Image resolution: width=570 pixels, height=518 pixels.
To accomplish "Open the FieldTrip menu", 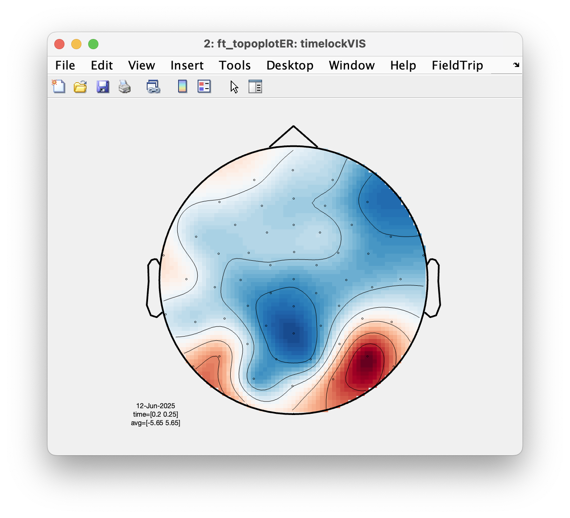I will click(x=458, y=65).
